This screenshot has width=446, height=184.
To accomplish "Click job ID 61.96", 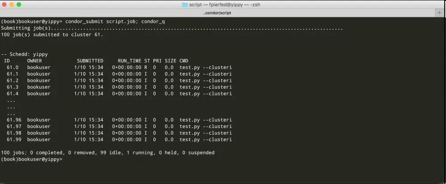I will tap(14, 120).
